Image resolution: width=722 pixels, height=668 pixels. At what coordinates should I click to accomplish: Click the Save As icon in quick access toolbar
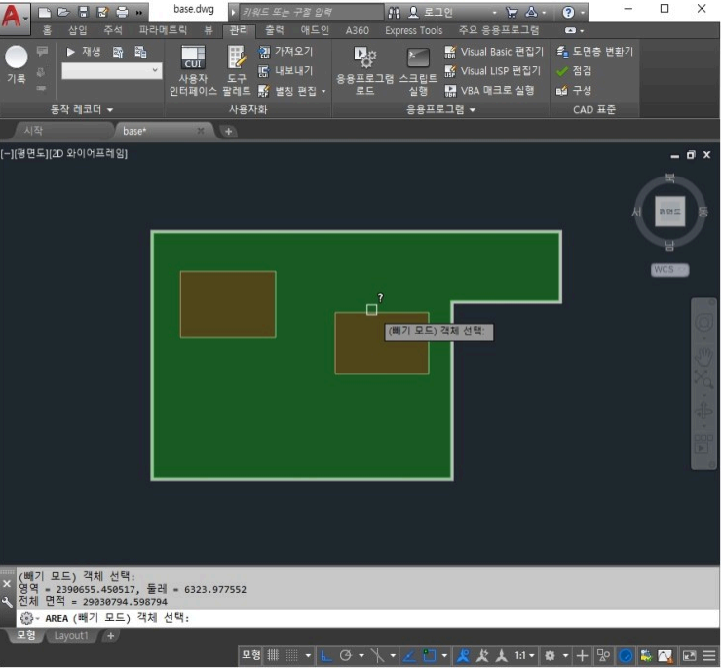tap(102, 12)
